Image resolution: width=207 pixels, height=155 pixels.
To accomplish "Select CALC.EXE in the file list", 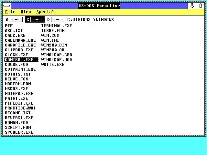I will pyautogui.click(x=15, y=36).
